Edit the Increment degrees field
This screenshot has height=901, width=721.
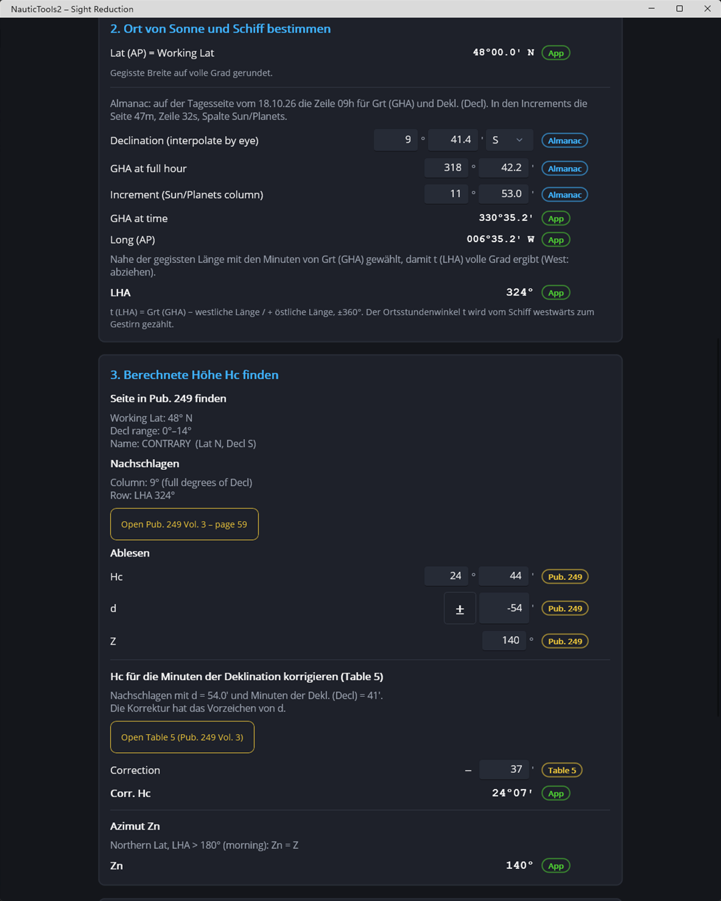click(447, 194)
